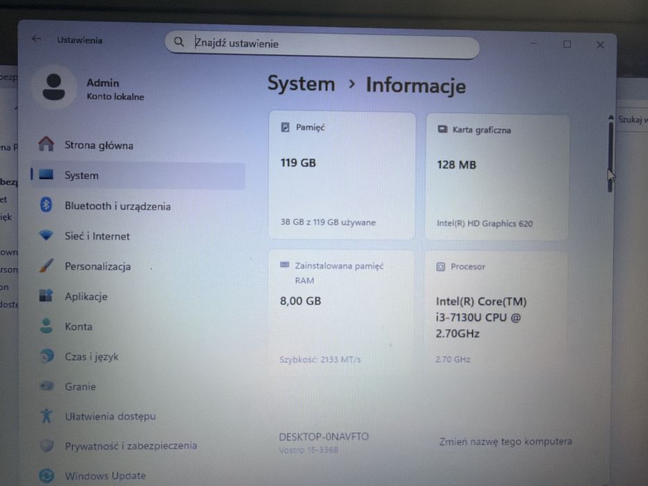Click the System monitor icon in sidebar
The width and height of the screenshot is (648, 486).
(47, 174)
